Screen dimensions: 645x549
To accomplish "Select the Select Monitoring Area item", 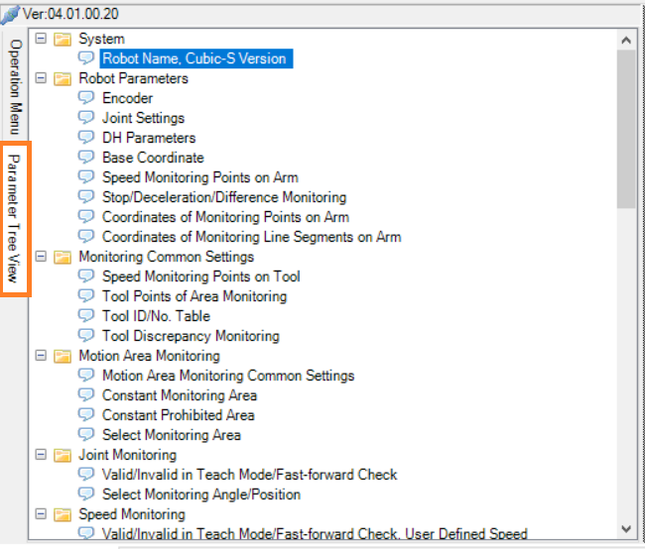I will pos(172,435).
